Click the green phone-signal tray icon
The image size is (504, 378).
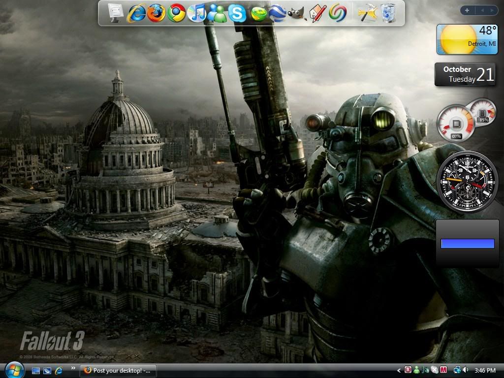tap(425, 370)
